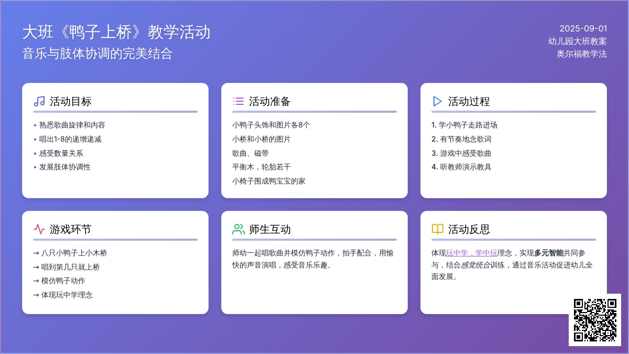The width and height of the screenshot is (629, 354).
Task: Select bullet 唱出1-8的递增递减
Action: 70,139
